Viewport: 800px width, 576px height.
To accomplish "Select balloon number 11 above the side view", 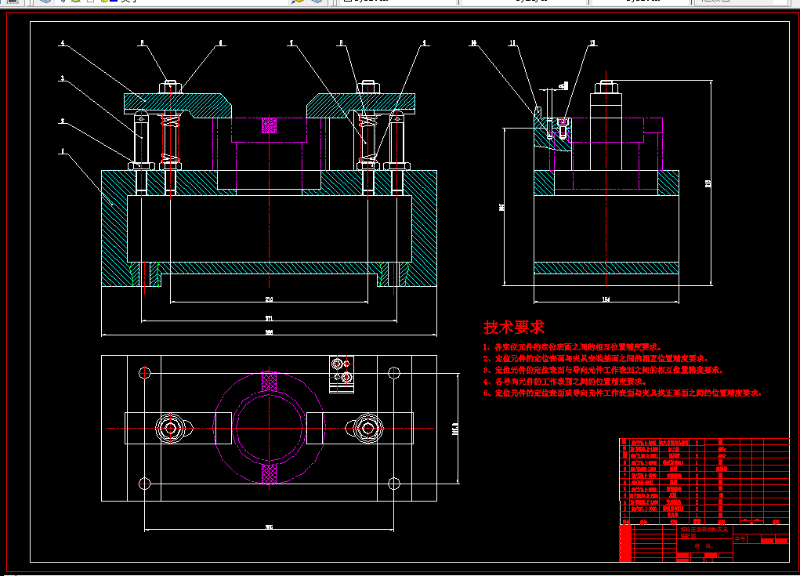I will click(512, 43).
